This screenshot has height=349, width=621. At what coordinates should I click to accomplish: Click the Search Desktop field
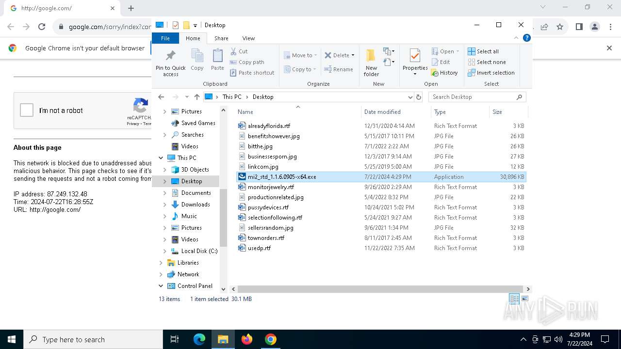[x=477, y=97]
